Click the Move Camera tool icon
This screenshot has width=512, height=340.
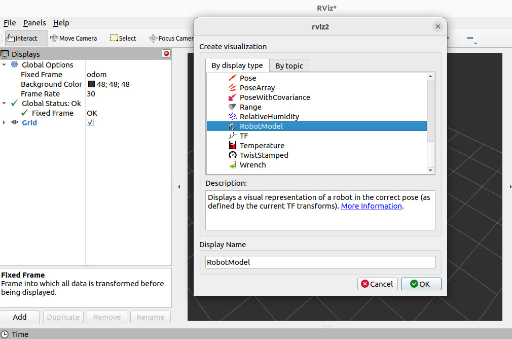pyautogui.click(x=54, y=38)
